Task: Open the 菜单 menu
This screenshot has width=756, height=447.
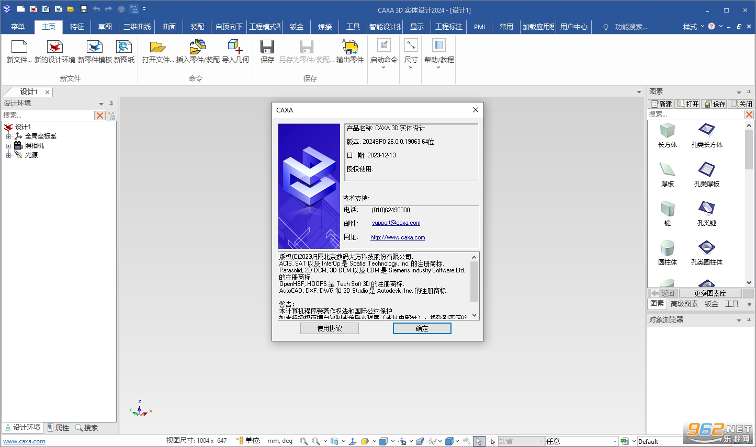Action: 18,27
